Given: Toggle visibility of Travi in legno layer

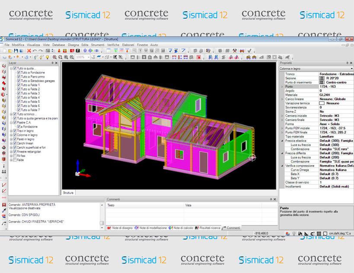Looking at the screenshot, I should point(14,131).
